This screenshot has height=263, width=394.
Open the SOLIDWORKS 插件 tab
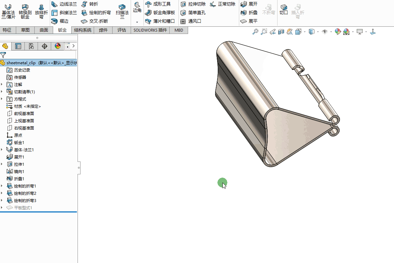click(x=150, y=30)
